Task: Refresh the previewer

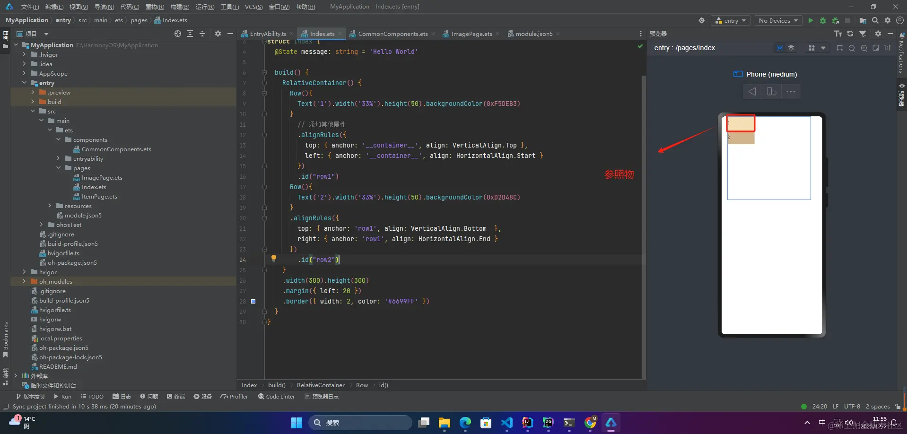Action: point(850,34)
